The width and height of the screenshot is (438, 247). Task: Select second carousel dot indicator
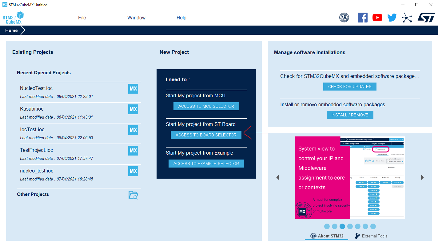click(x=335, y=226)
